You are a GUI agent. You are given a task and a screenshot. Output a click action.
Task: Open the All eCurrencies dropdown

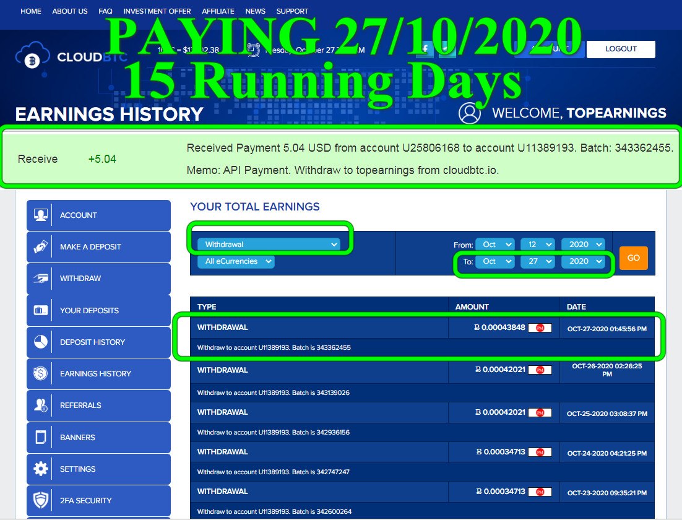pyautogui.click(x=236, y=261)
